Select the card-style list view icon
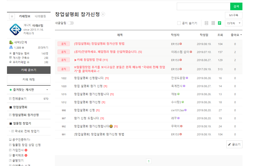This screenshot has width=259, height=166. [x=206, y=23]
